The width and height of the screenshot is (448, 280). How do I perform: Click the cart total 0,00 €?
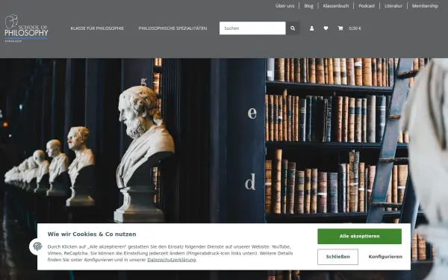point(355,28)
